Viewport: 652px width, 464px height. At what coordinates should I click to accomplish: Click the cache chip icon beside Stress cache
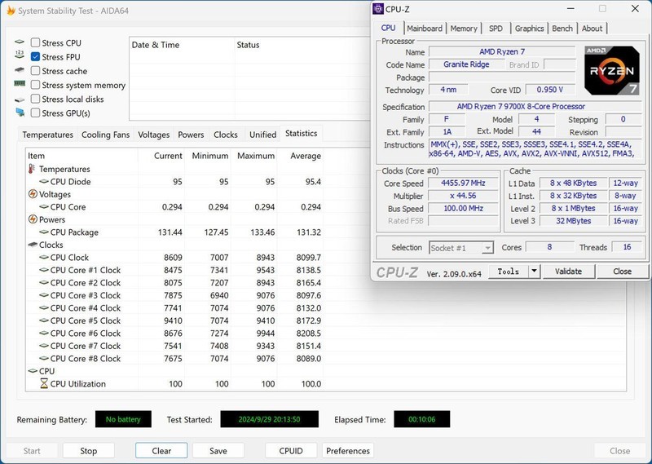point(19,70)
